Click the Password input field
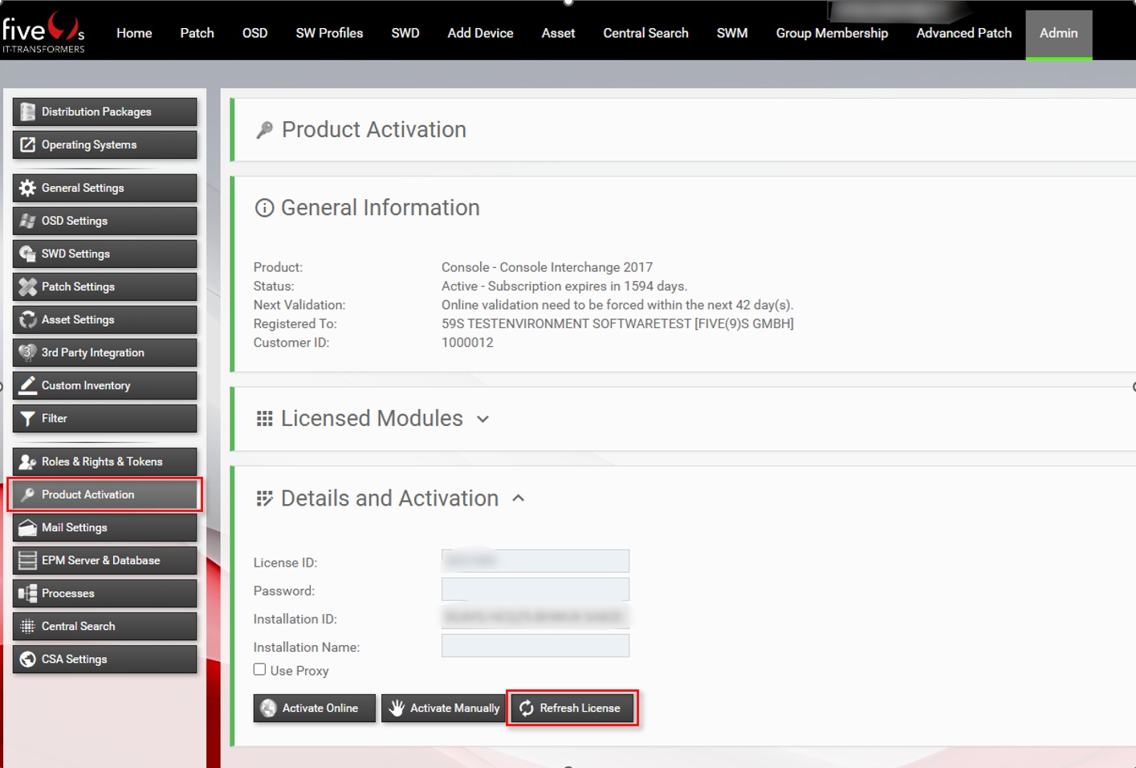Image resolution: width=1136 pixels, height=768 pixels. 535,589
